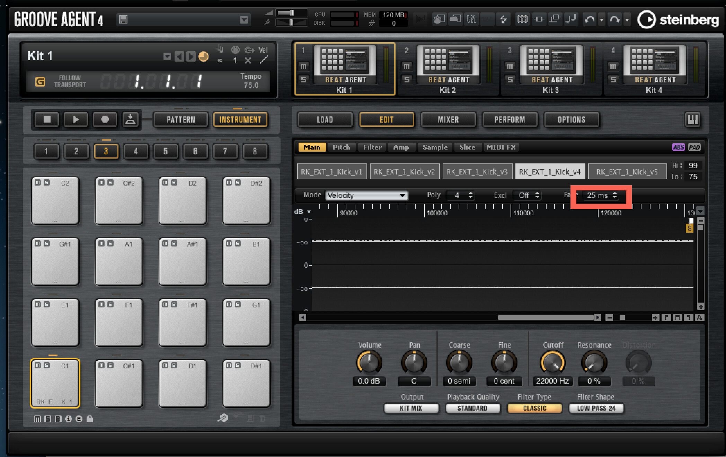
Task: Click the G follow transport icon
Action: (40, 82)
